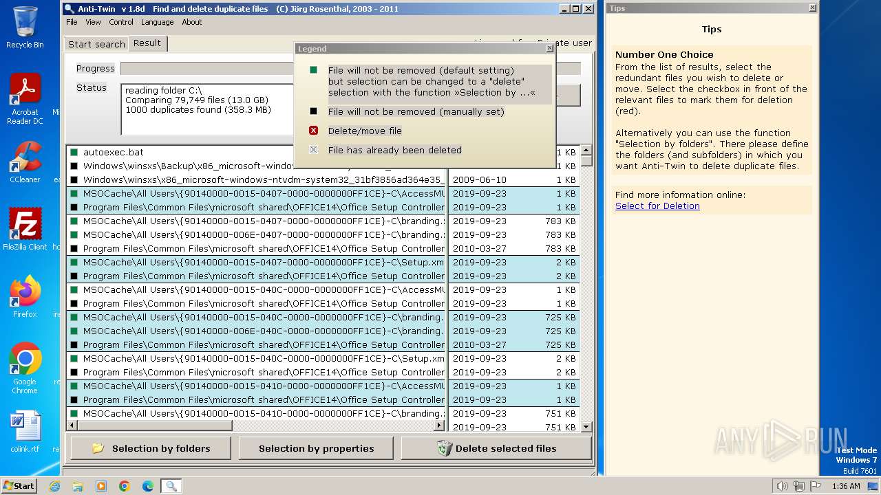Open File Explorer from taskbar
Image resolution: width=881 pixels, height=495 pixels.
point(78,486)
